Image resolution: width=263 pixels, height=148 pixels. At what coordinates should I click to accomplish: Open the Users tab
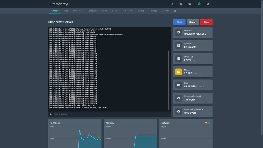[104, 11]
